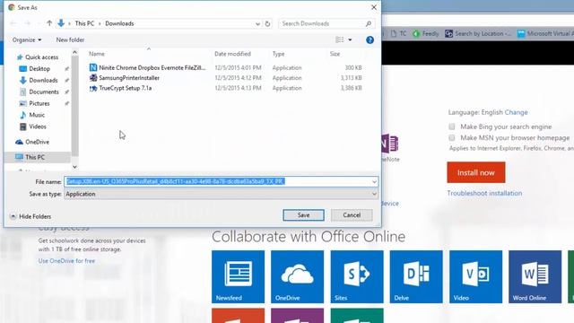574x323 pixels.
Task: Check Make MSN your browser homepage
Action: click(452, 137)
